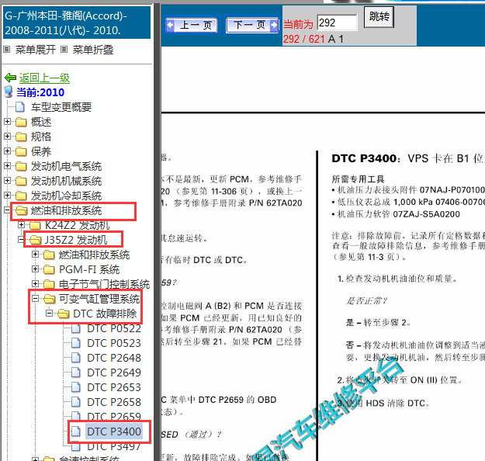Collapse the 可变气缸管理系统 folder
Viewport: 485px width, 461px height.
(35, 299)
